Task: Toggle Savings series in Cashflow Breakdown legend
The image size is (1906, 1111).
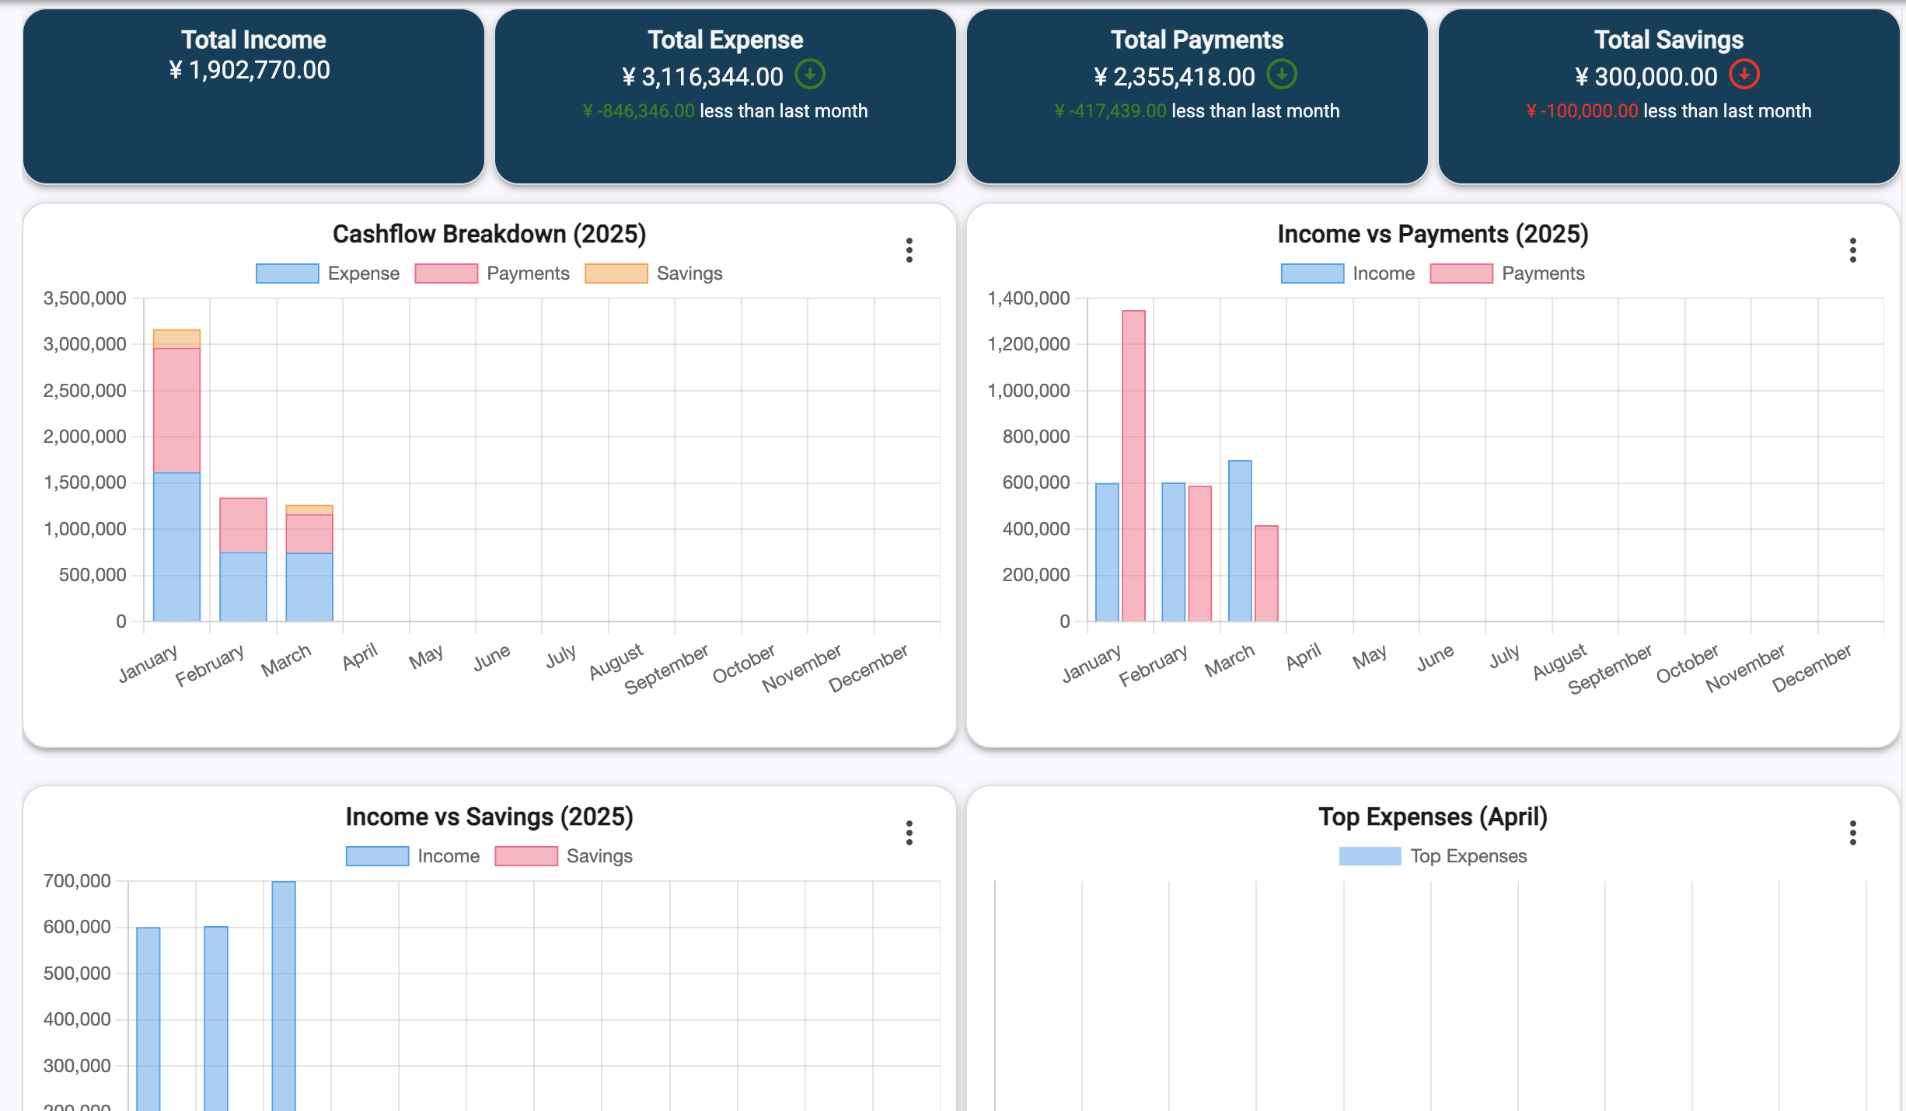Action: [x=654, y=273]
